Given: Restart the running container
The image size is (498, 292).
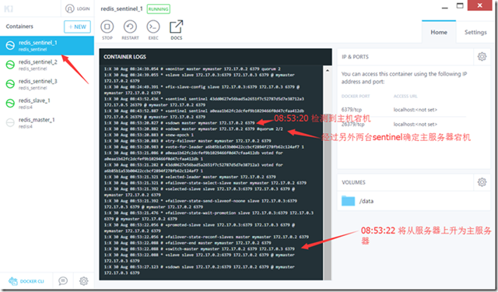Looking at the screenshot, I should (x=130, y=30).
